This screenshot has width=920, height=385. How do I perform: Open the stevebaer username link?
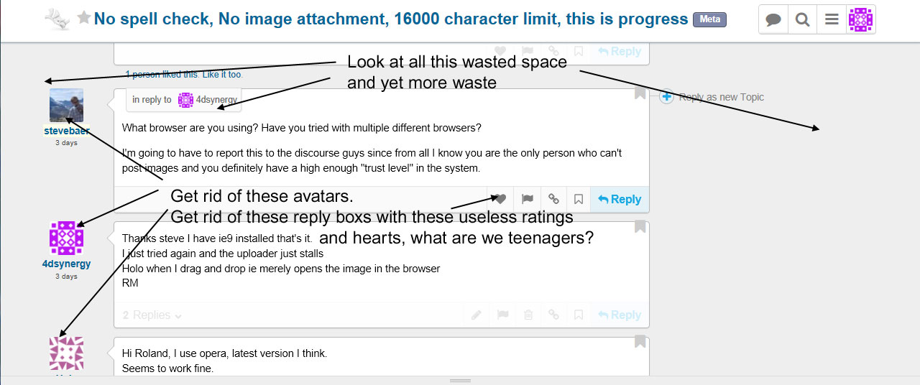click(x=66, y=131)
